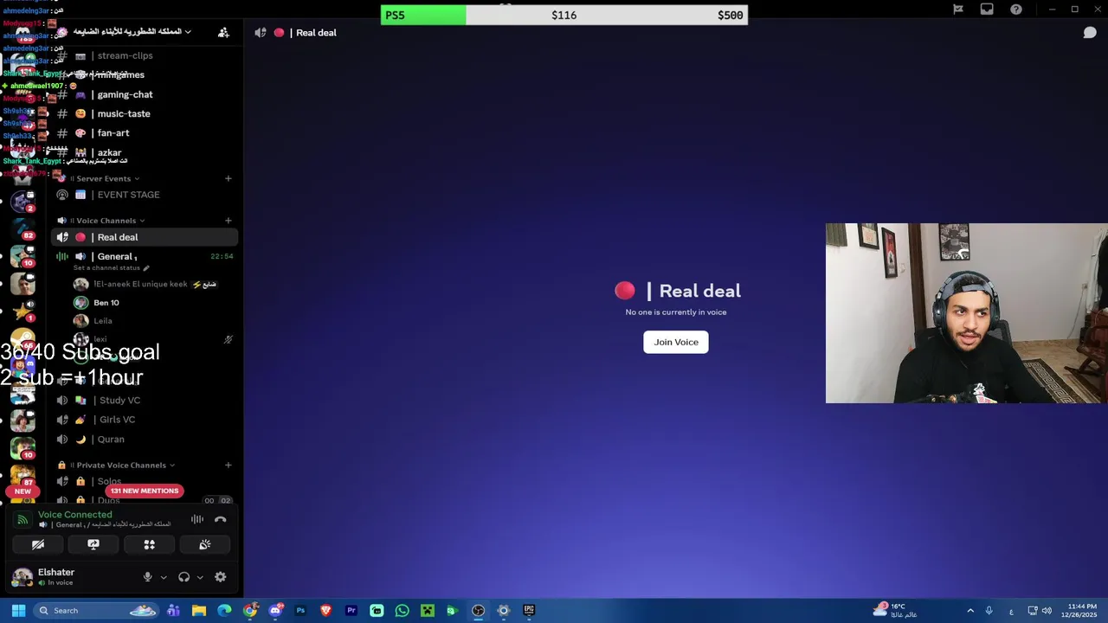Open the Elshater user profile panel
Image resolution: width=1108 pixels, height=623 pixels.
(x=69, y=576)
